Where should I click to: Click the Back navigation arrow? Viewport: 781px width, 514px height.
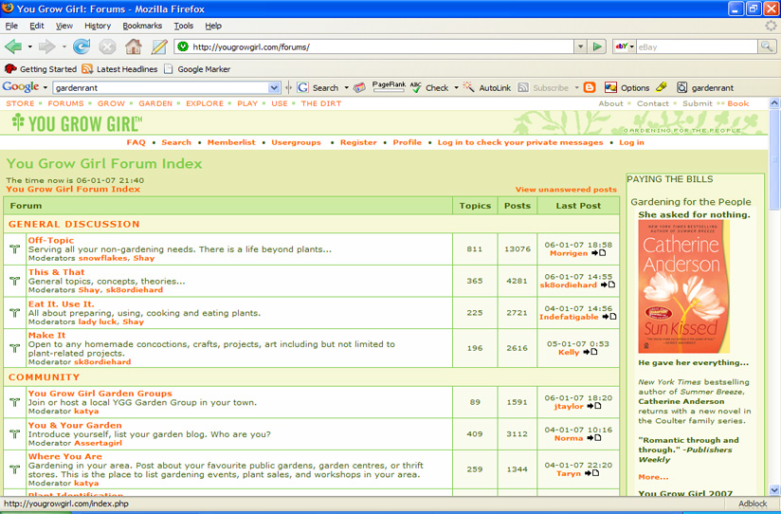click(13, 46)
